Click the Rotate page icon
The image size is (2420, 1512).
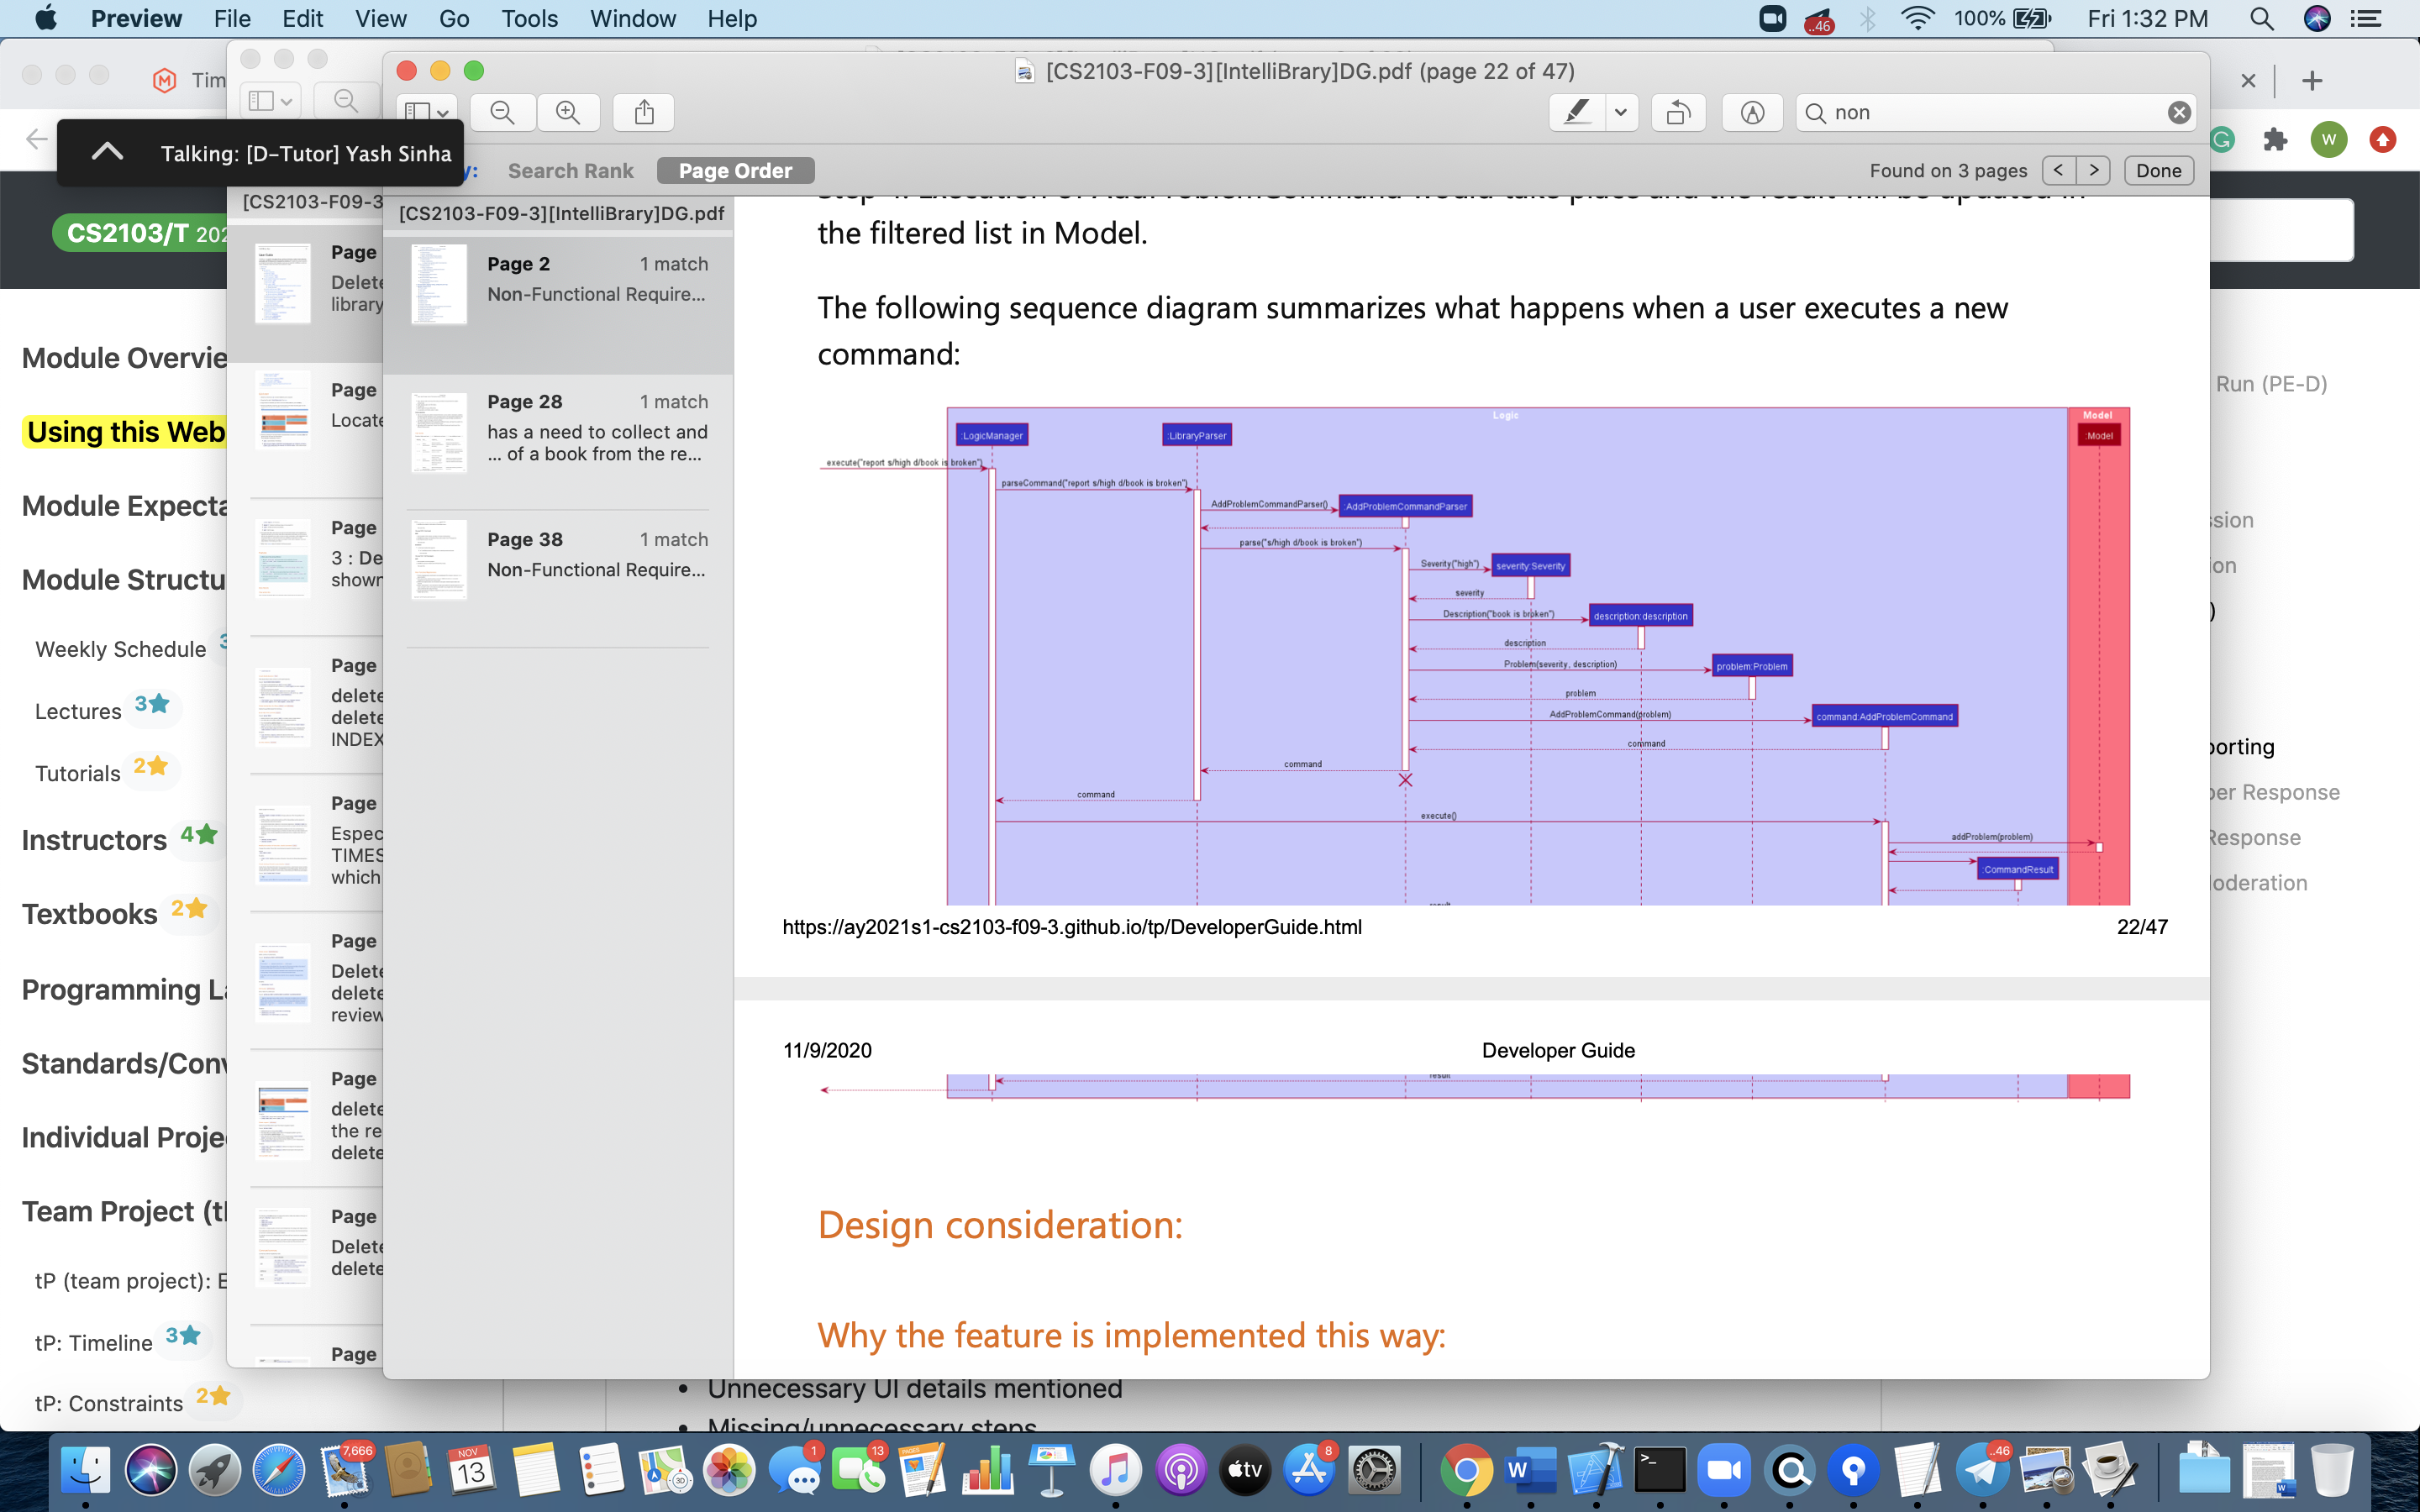[x=1678, y=112]
